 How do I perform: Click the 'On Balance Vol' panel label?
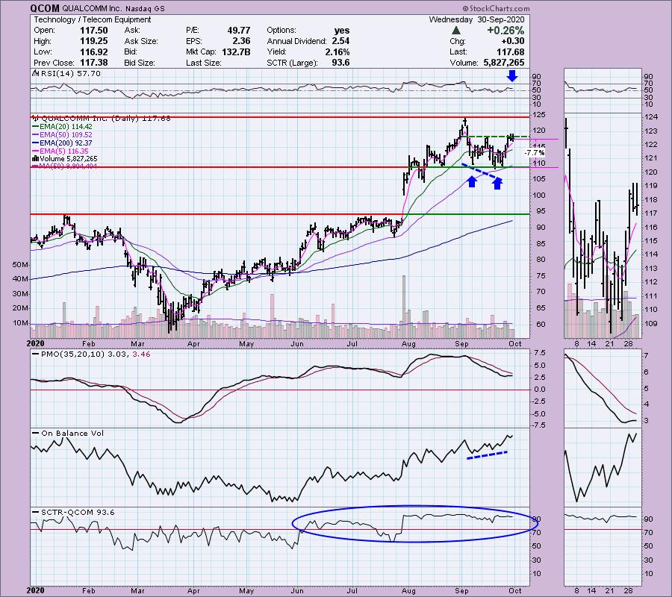pyautogui.click(x=72, y=434)
